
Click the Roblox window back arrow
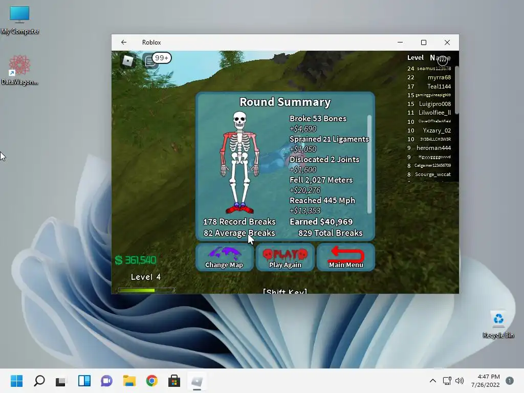point(124,42)
